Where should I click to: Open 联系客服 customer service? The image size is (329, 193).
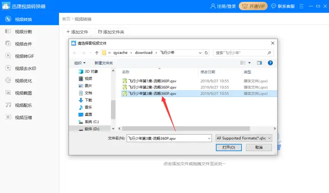[283, 6]
